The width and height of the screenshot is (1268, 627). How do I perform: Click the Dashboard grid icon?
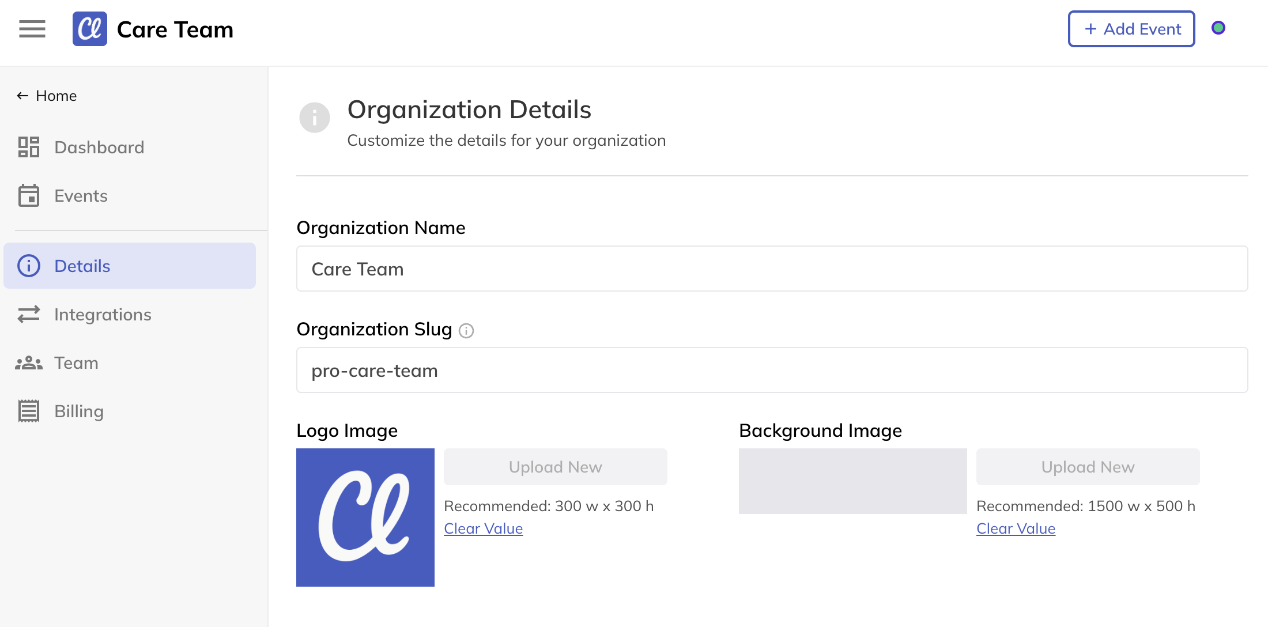tap(28, 147)
